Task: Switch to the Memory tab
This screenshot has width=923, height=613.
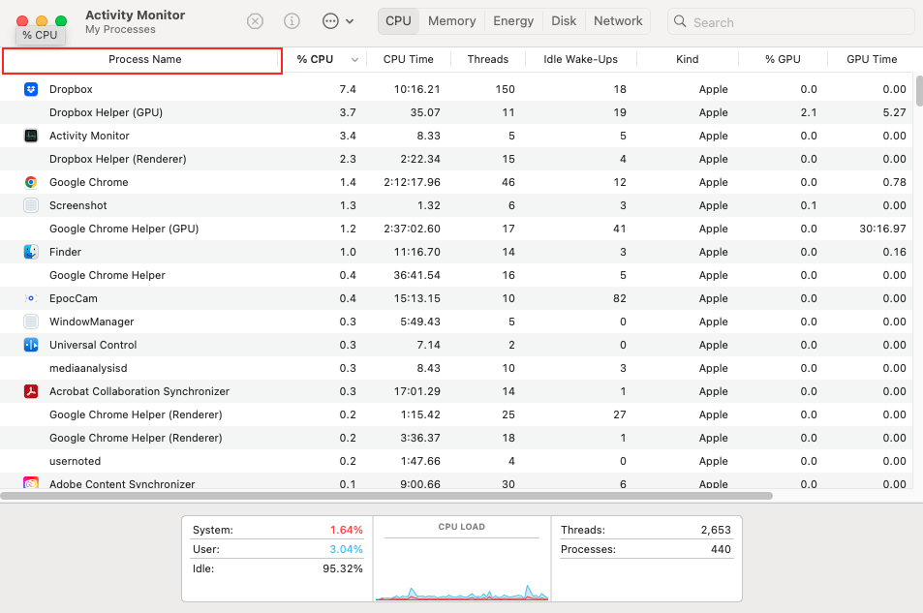Action: (x=452, y=20)
